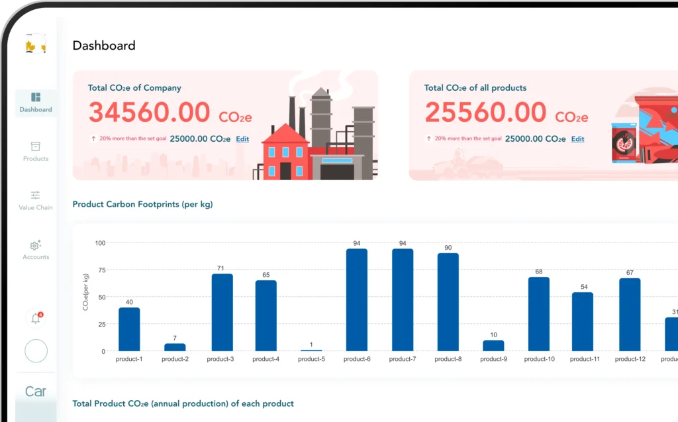Click the product-6 bar with value 94

pos(357,299)
